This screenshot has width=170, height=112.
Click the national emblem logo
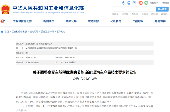click(x=6, y=10)
